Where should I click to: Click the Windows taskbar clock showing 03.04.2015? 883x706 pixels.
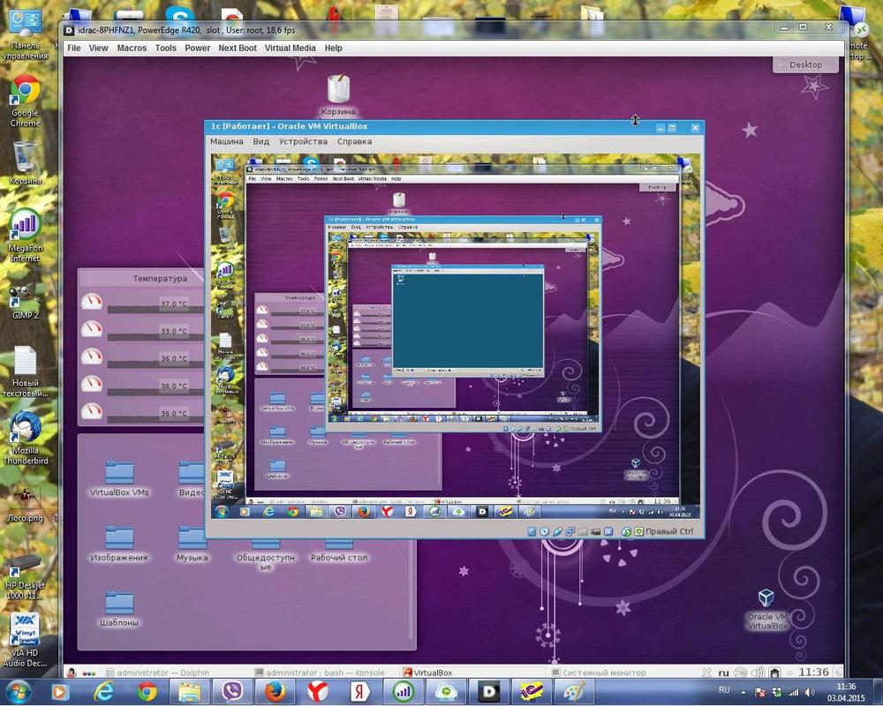pos(846,692)
